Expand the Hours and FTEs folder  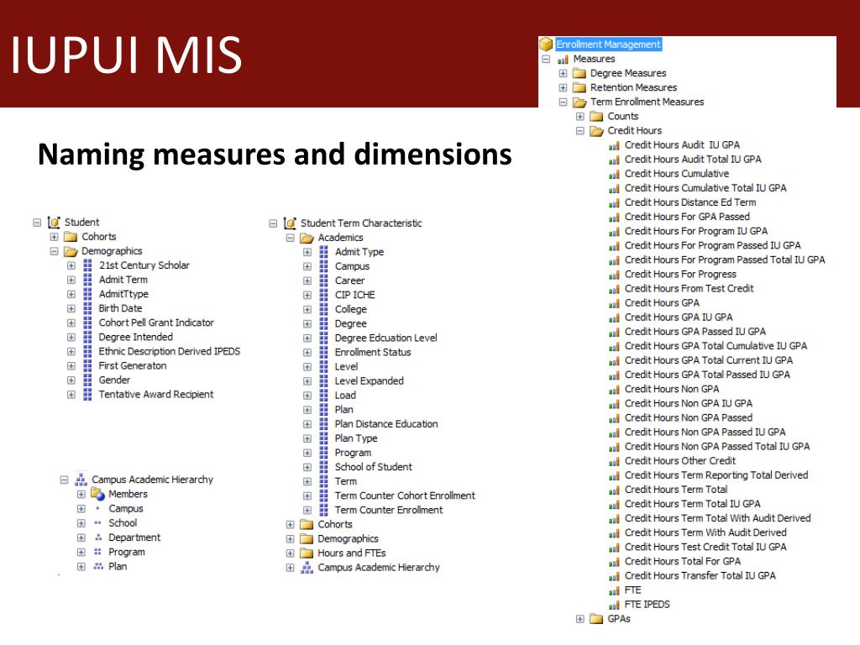pos(290,553)
